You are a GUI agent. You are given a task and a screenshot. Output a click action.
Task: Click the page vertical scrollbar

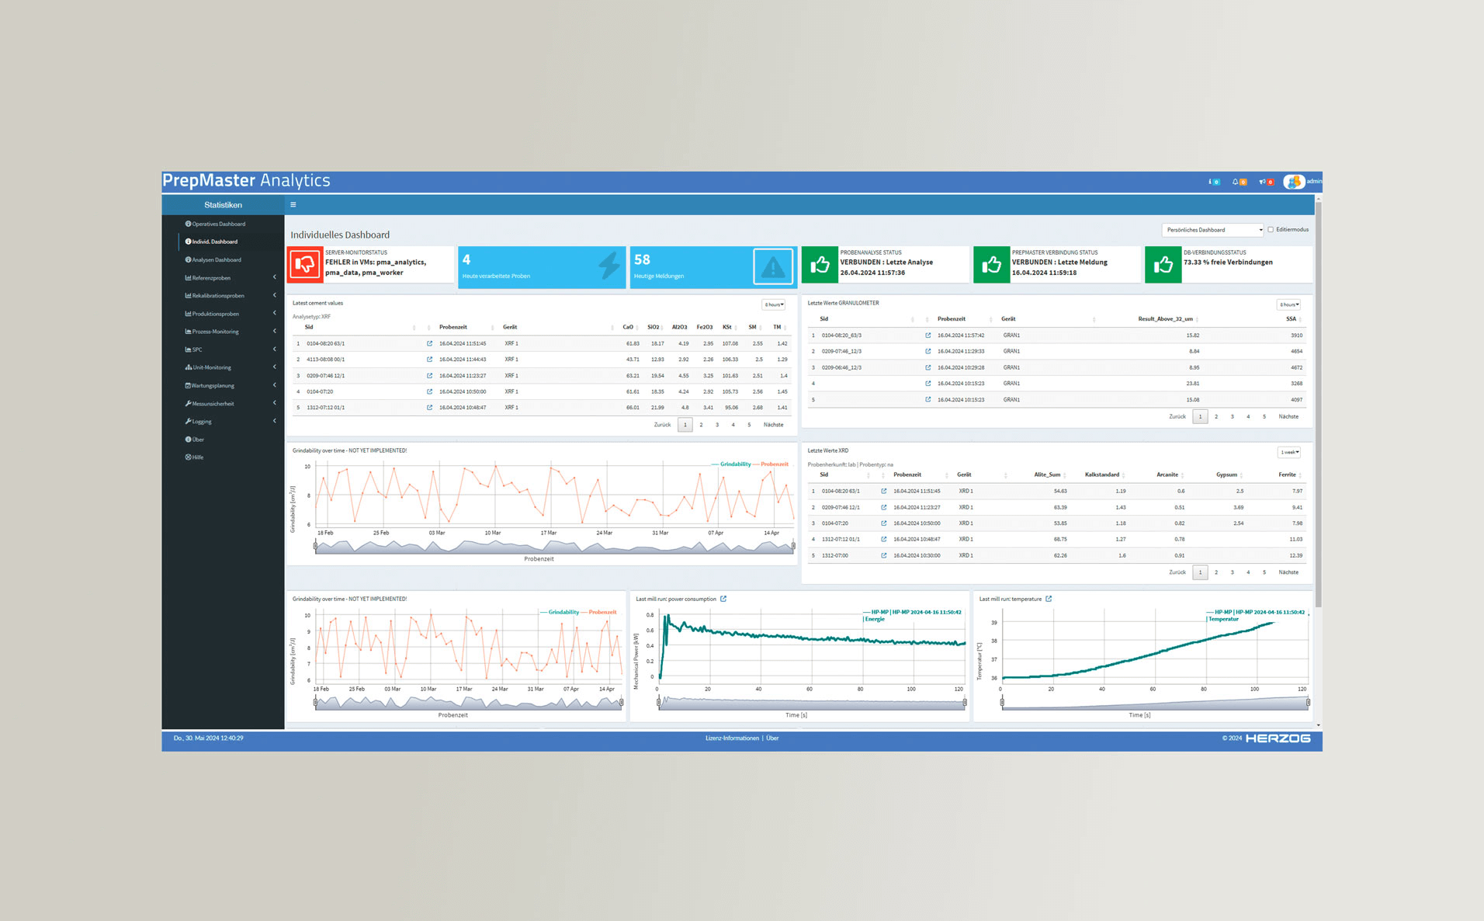(1318, 404)
